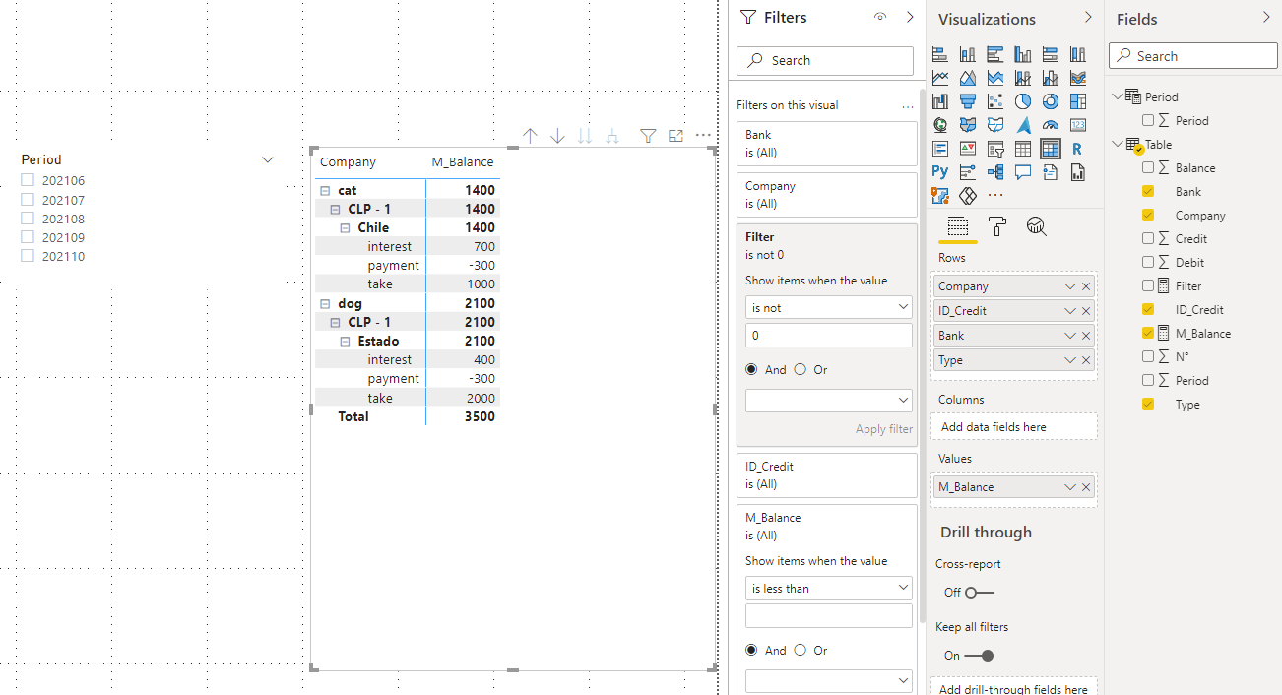The height and width of the screenshot is (695, 1282).
Task: Toggle the Filters pane eye icon
Action: 880,17
